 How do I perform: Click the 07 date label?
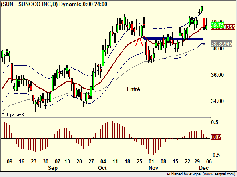(x=58, y=161)
